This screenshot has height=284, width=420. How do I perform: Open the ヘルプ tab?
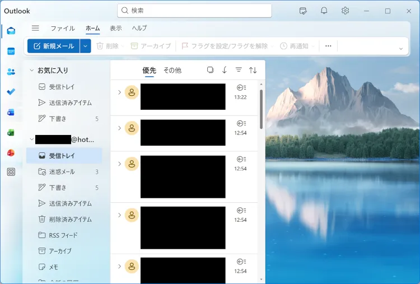pos(139,28)
